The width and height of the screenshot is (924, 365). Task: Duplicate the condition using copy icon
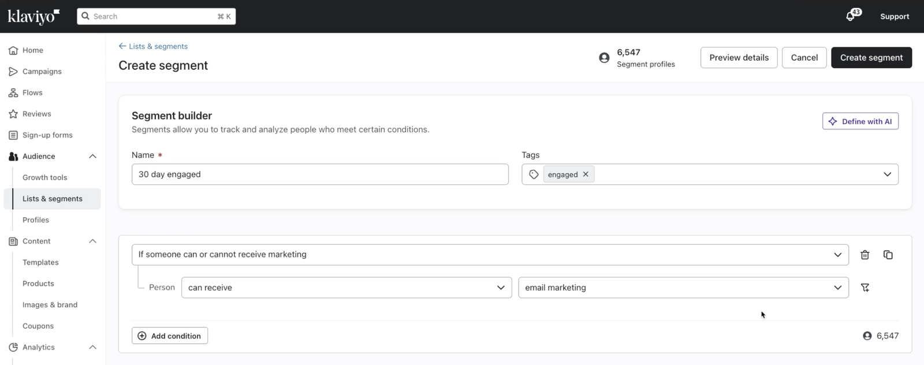tap(888, 255)
